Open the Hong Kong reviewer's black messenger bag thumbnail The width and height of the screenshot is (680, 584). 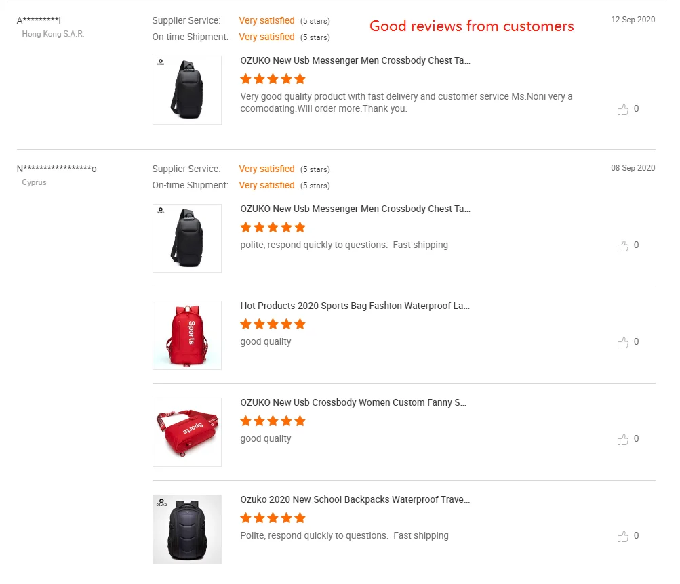[x=187, y=90]
